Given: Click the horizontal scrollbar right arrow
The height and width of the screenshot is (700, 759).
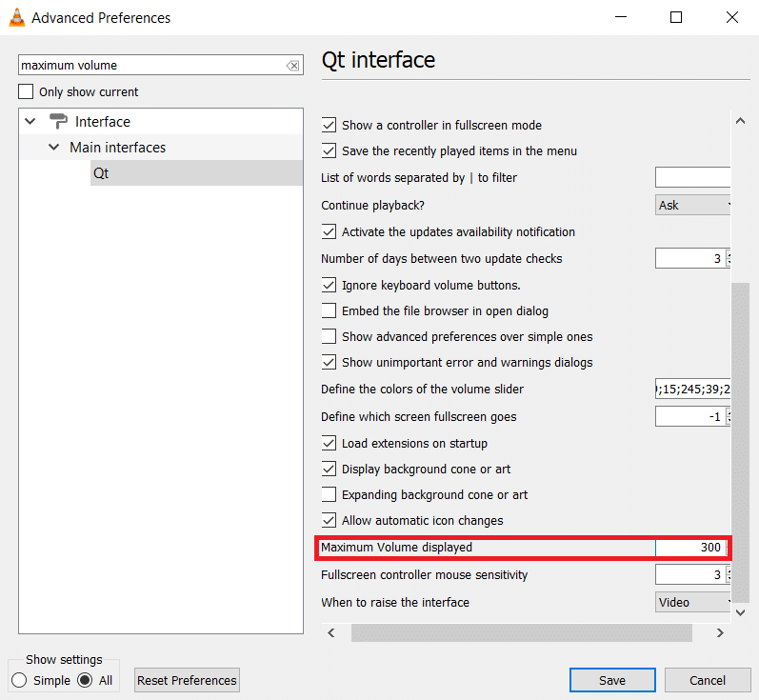Looking at the screenshot, I should (720, 632).
